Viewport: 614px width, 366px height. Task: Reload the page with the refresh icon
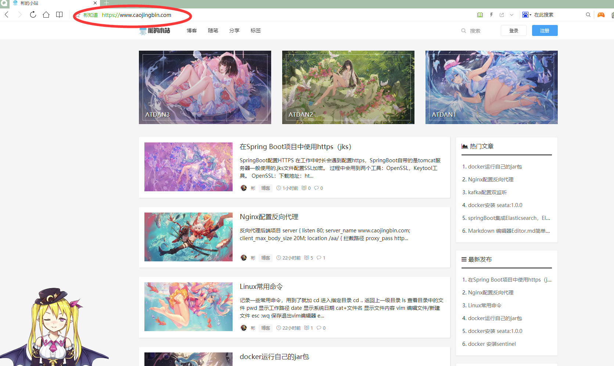(x=33, y=15)
